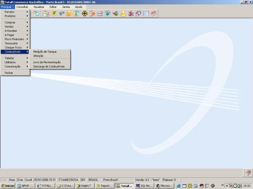Open the Editar menu
The width and height of the screenshot is (253, 189).
pos(53,7)
